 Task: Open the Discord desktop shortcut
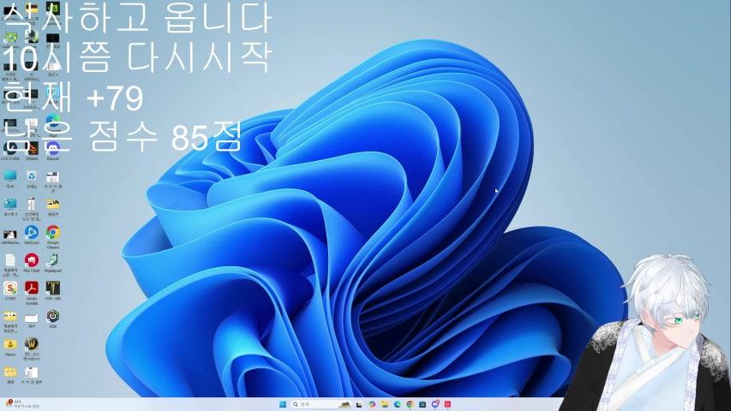coord(52,149)
